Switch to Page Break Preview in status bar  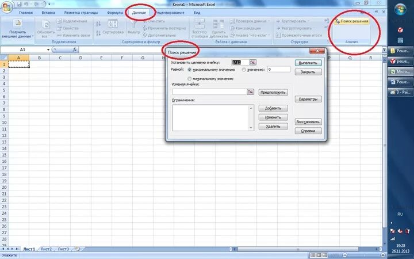(324, 256)
